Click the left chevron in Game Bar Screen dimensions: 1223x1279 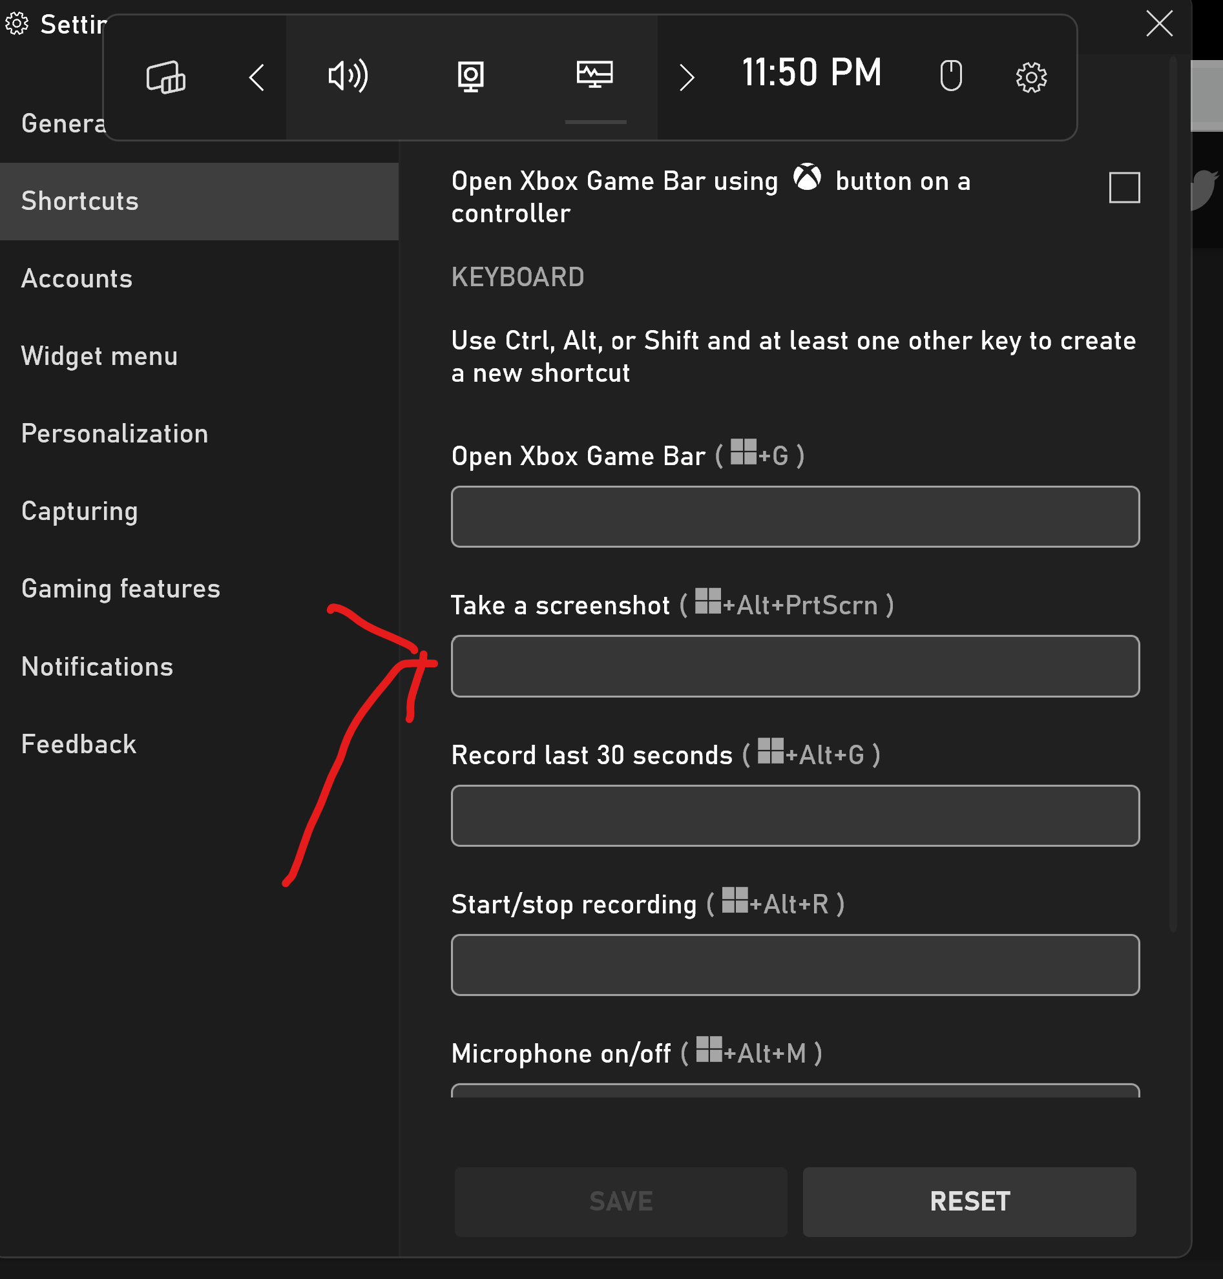pos(257,77)
